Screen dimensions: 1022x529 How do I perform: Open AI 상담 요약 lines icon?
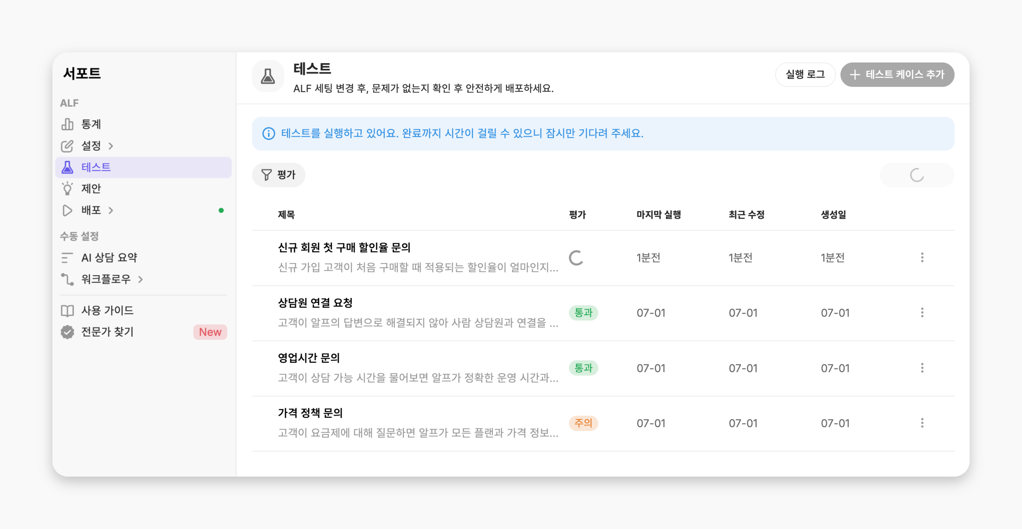(x=67, y=258)
